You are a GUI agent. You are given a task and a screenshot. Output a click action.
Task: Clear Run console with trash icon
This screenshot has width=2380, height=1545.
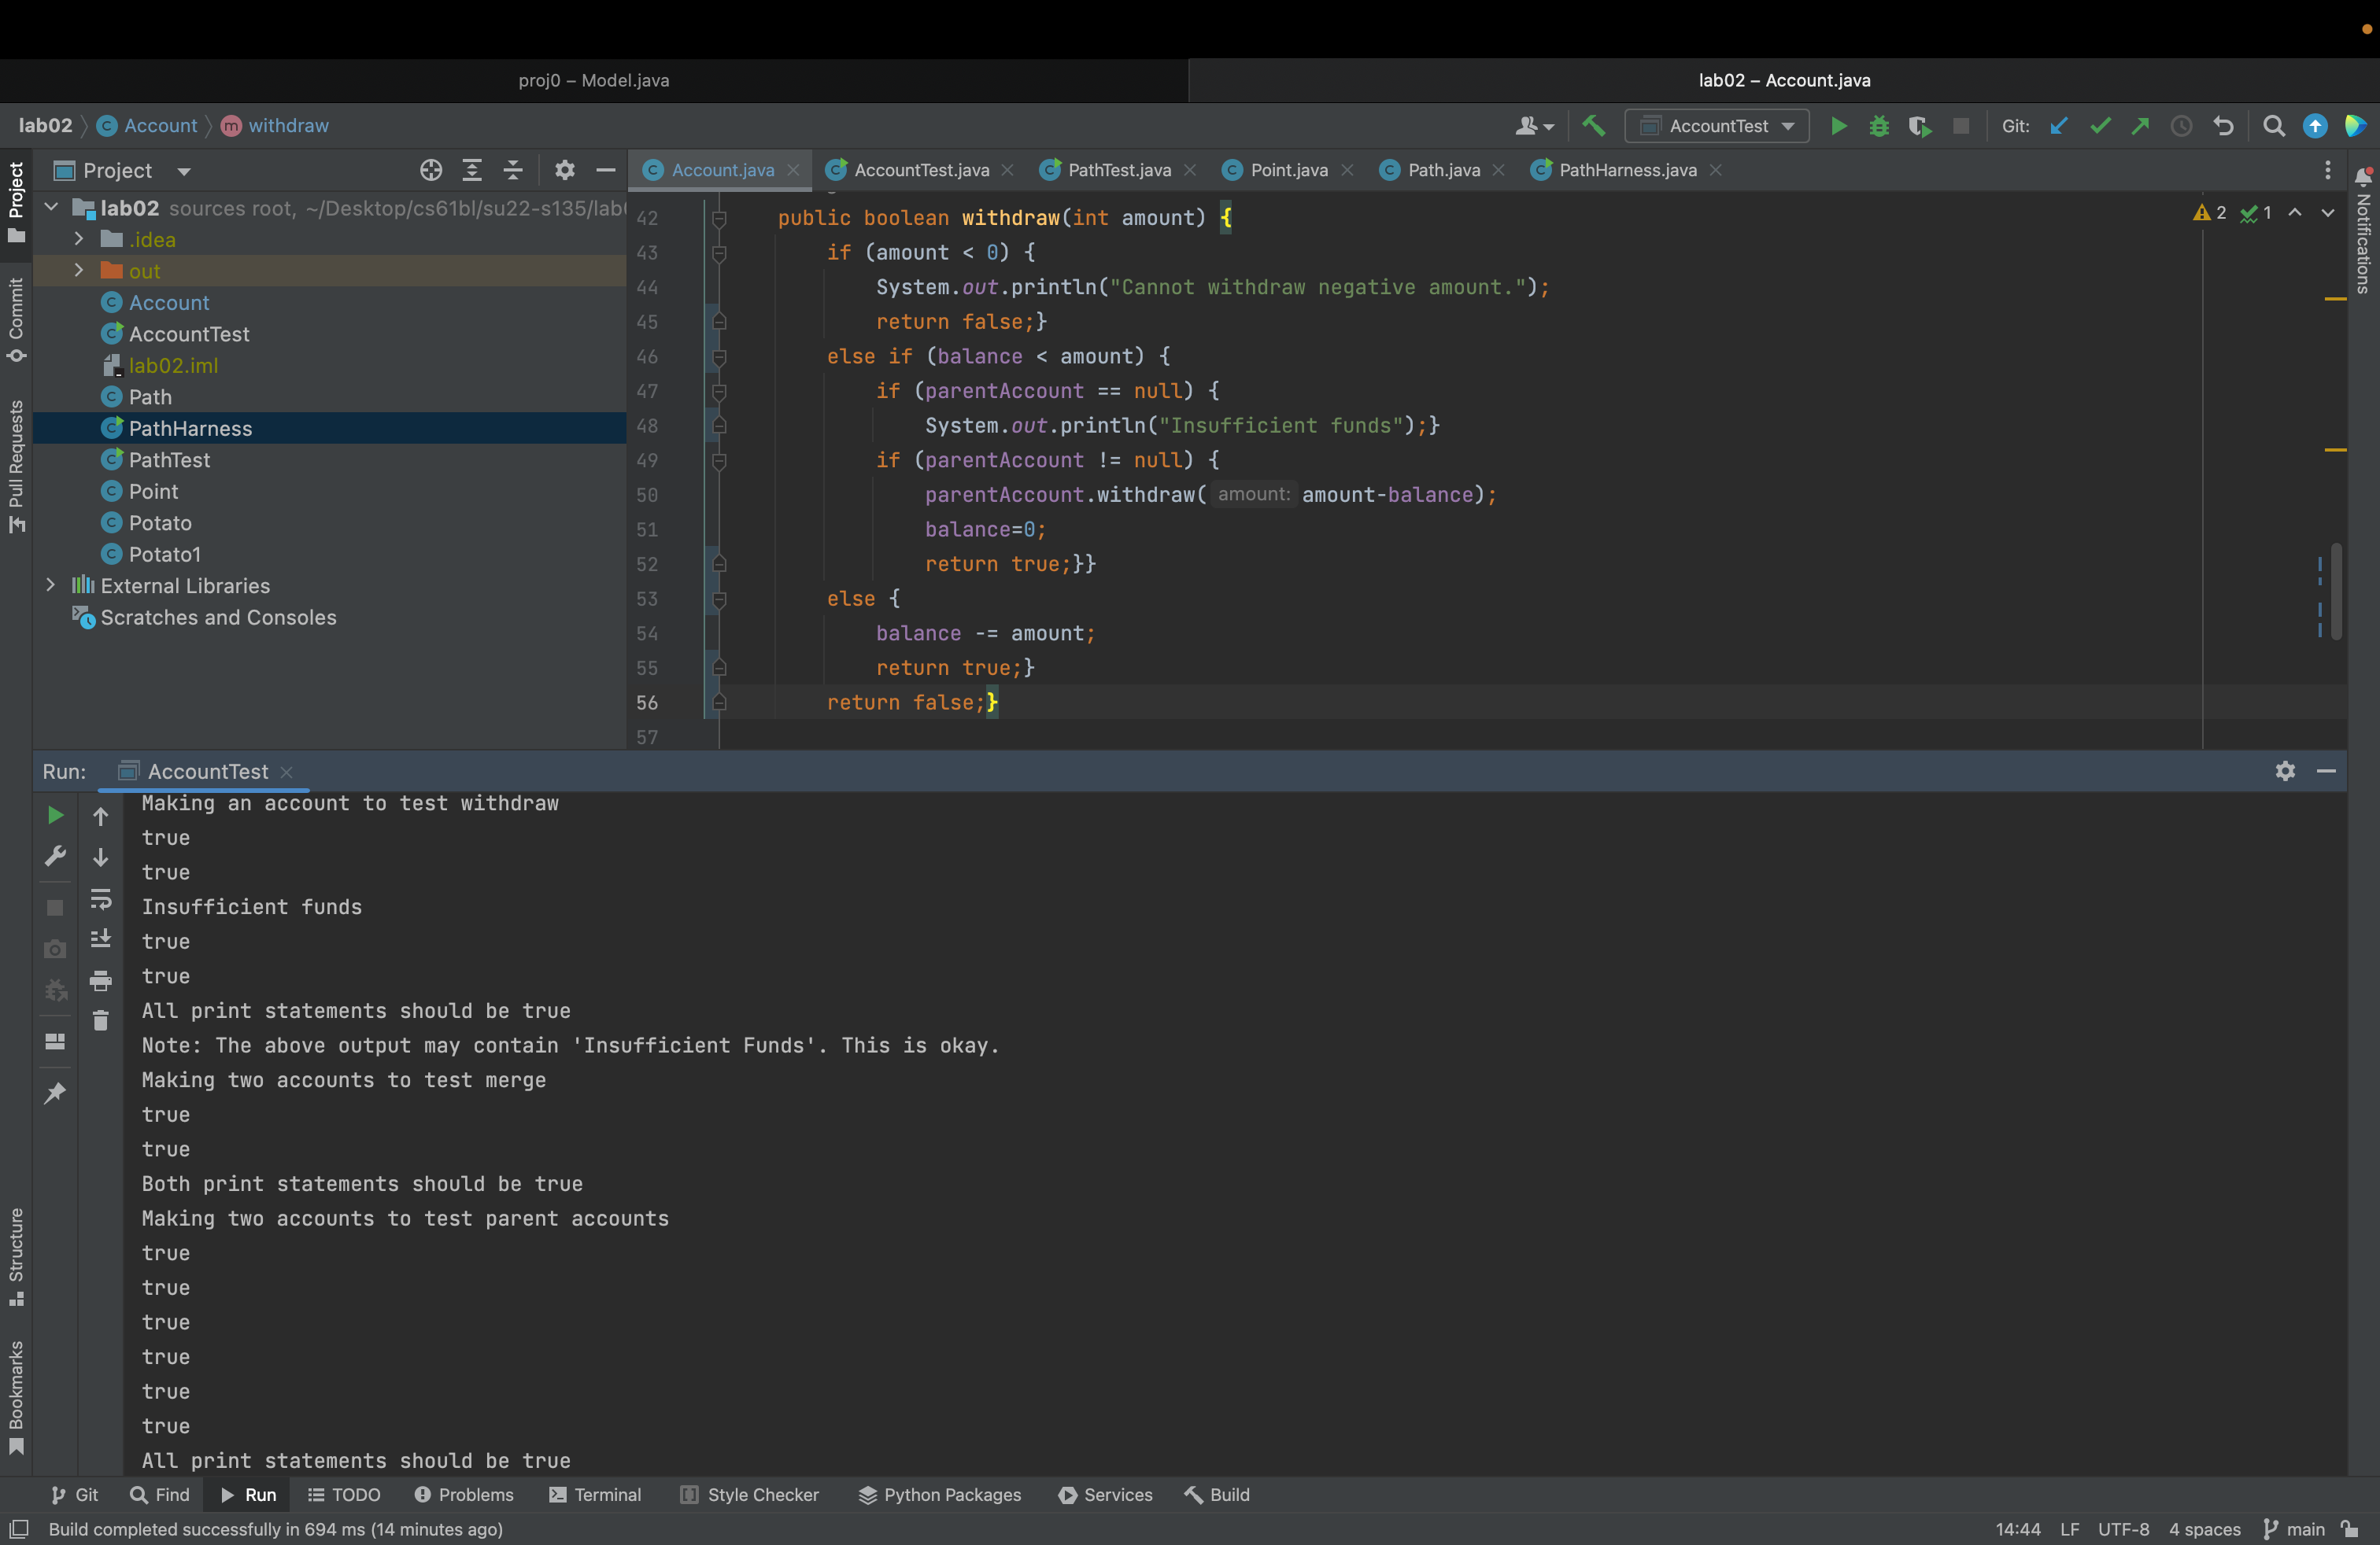click(x=100, y=1020)
